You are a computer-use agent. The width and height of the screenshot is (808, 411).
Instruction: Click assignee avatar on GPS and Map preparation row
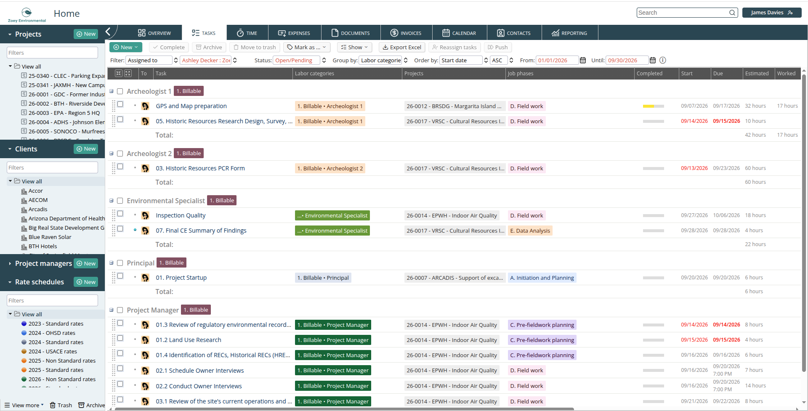pyautogui.click(x=145, y=106)
